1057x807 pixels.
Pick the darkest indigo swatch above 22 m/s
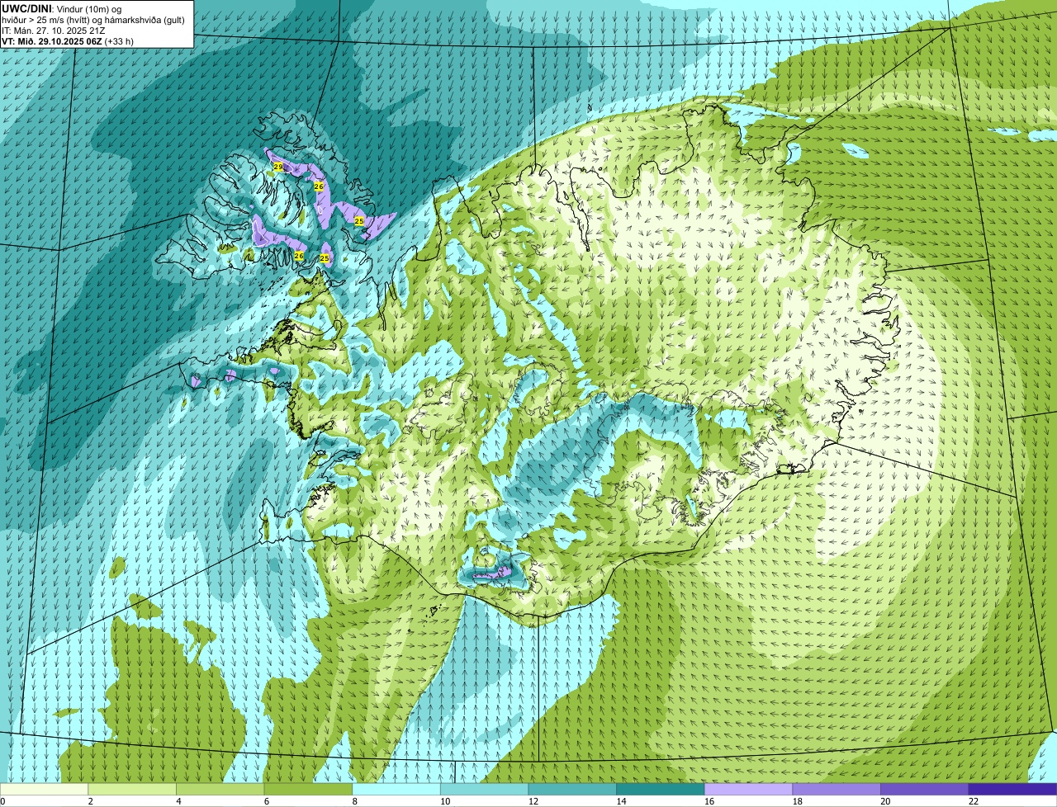pyautogui.click(x=1012, y=789)
